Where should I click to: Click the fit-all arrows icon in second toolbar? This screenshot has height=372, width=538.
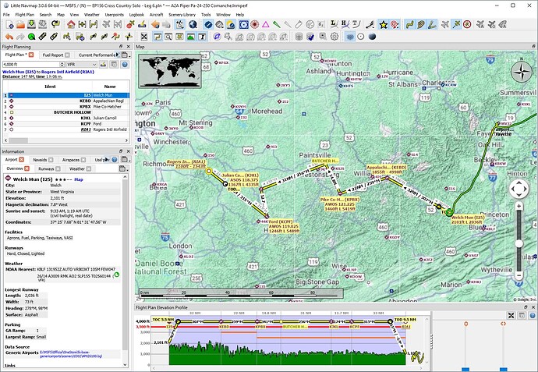click(144, 37)
